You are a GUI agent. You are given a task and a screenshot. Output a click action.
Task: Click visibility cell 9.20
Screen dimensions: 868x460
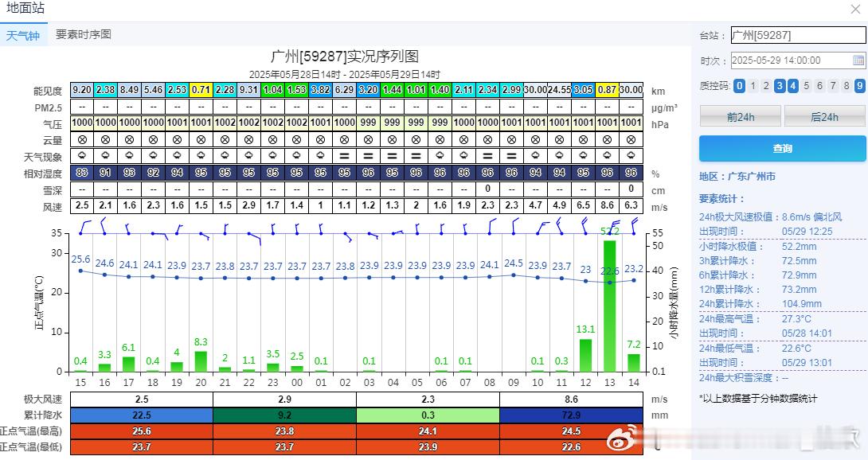coord(82,89)
